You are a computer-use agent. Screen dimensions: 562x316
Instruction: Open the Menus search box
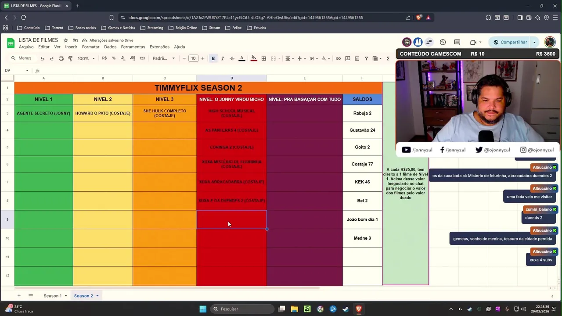click(21, 58)
